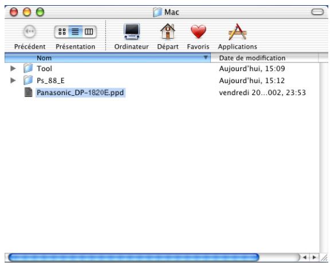Click the date vendredi 20...002, 23:53

[262, 93]
